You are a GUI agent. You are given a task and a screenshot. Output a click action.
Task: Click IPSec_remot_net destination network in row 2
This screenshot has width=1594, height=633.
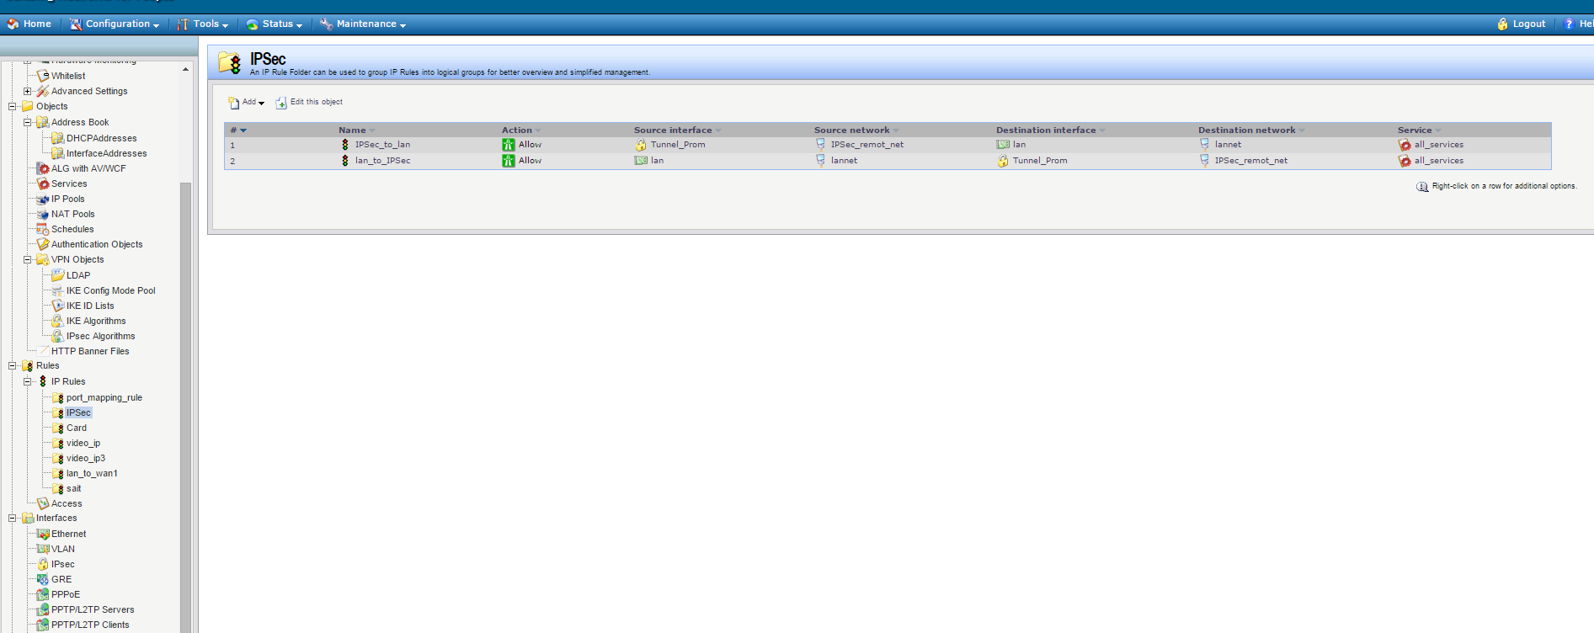(x=1251, y=161)
